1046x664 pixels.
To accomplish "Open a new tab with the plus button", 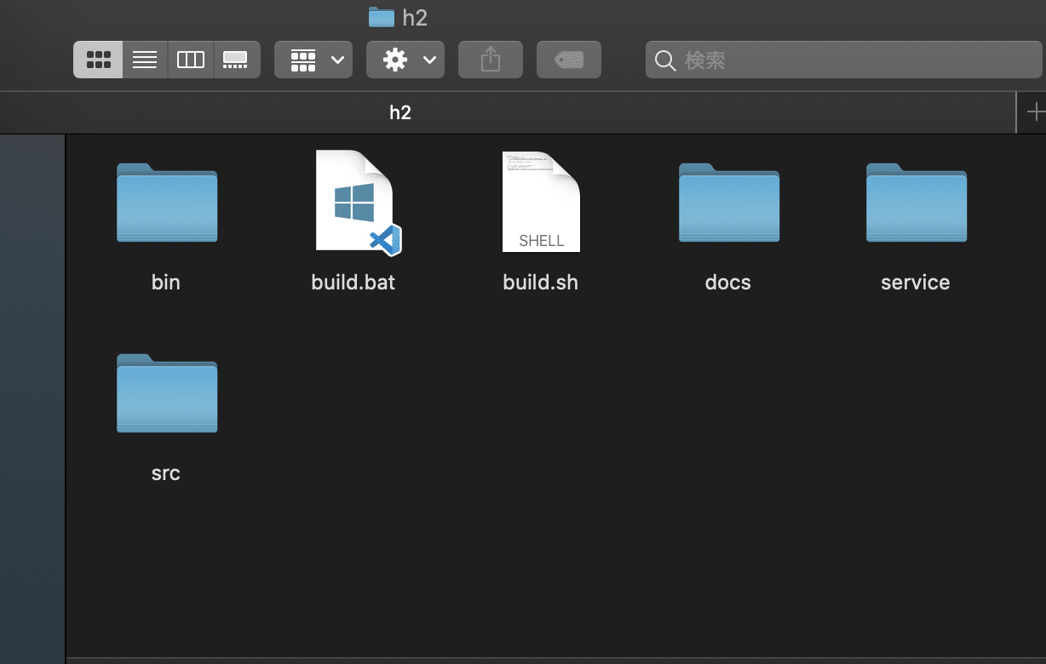I will pyautogui.click(x=1035, y=112).
